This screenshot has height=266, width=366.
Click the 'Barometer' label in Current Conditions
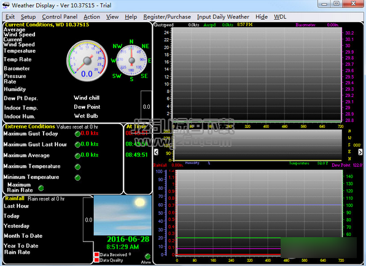(x=17, y=69)
